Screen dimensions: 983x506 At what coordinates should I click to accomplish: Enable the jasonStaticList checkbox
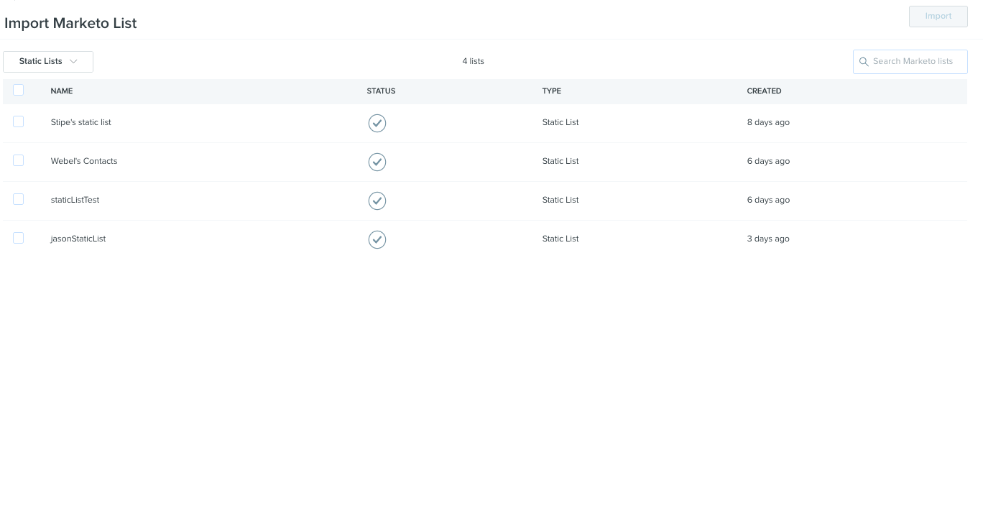[x=19, y=238]
